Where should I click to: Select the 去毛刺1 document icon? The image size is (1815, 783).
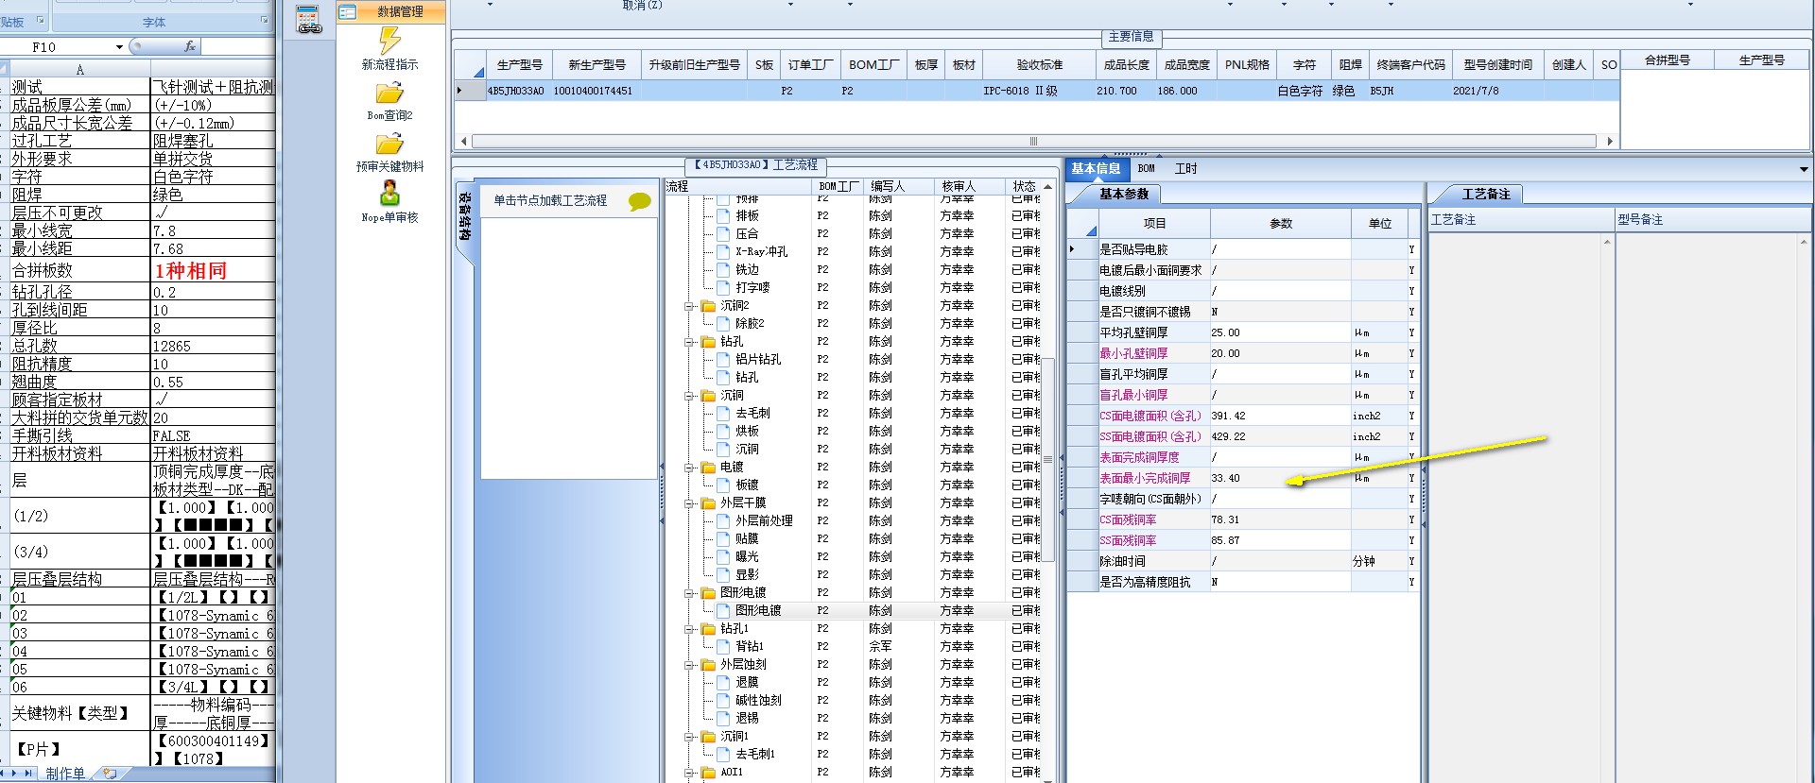tap(723, 755)
